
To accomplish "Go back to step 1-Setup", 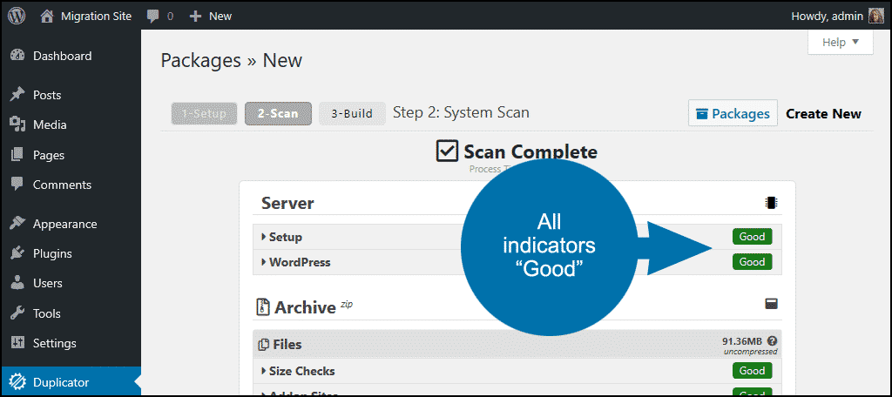I will coord(204,114).
